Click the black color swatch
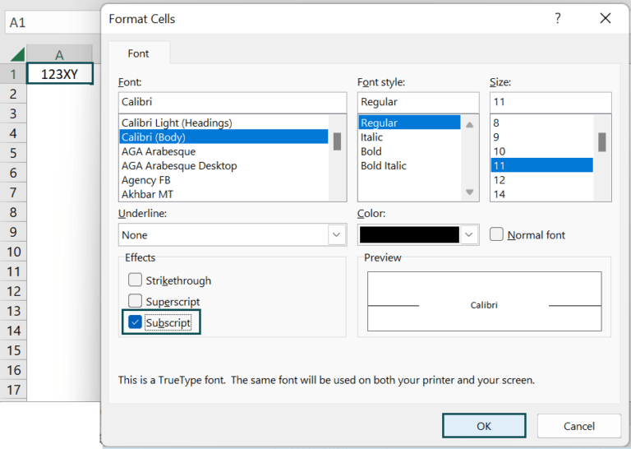The height and width of the screenshot is (449, 631). coord(409,234)
